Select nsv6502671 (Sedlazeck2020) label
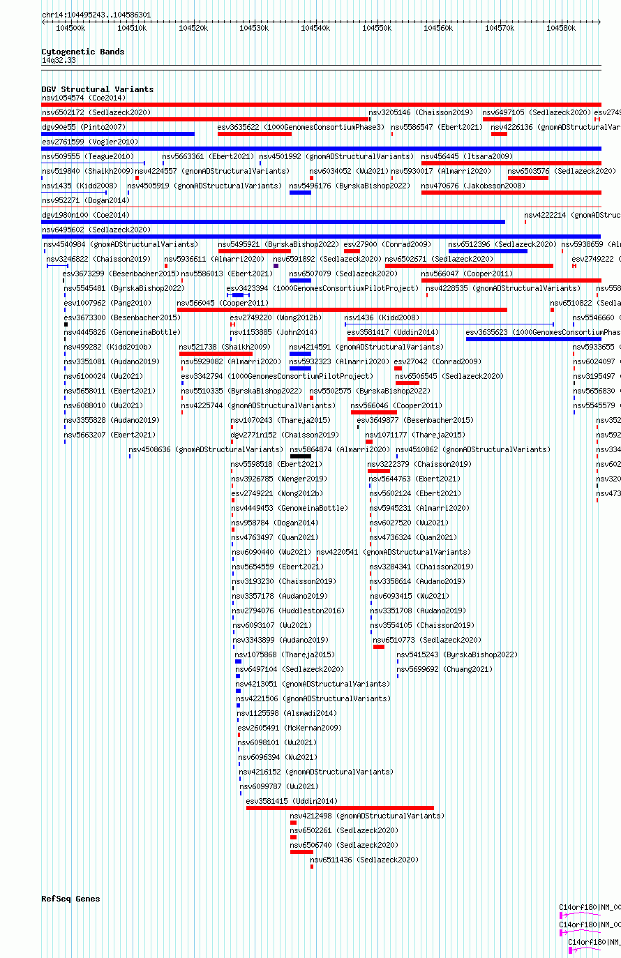 439,259
